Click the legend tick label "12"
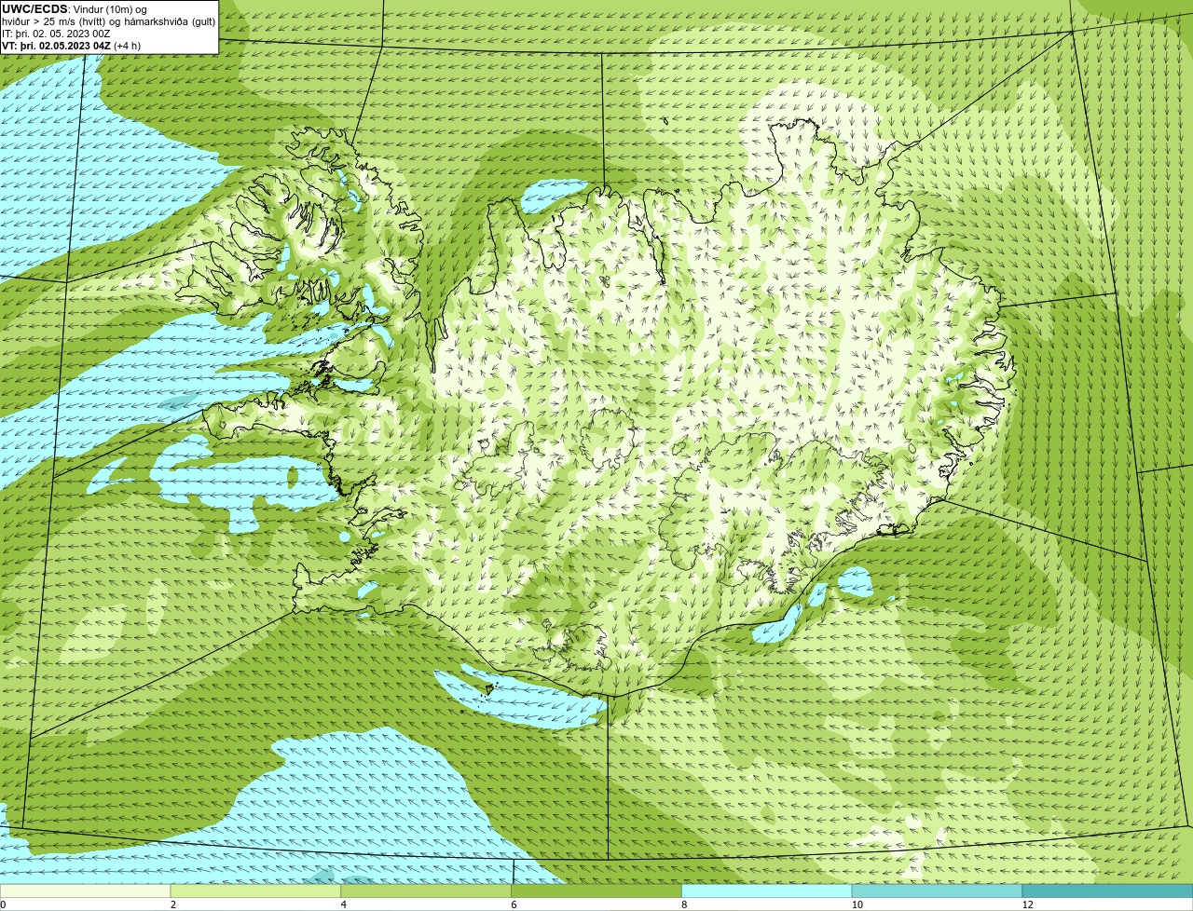The width and height of the screenshot is (1193, 911). 1027,904
